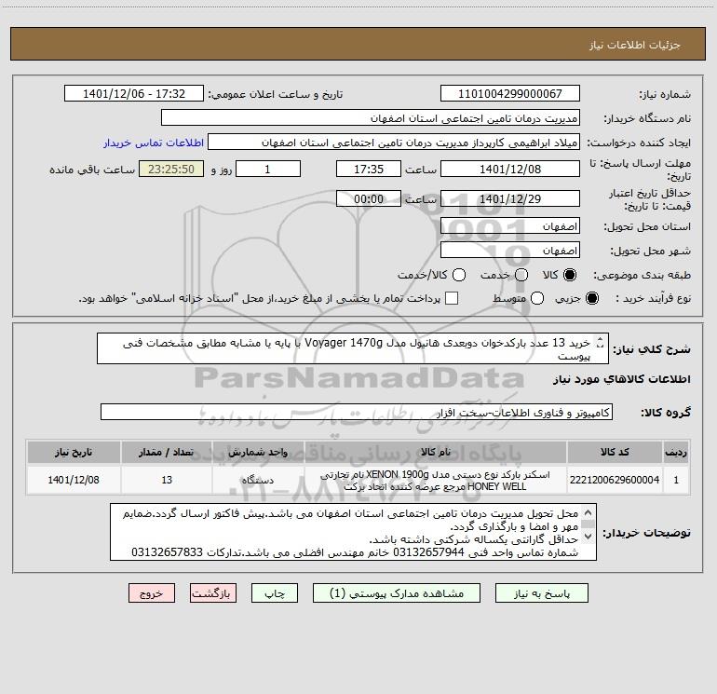The image size is (717, 694).
Task: Select the کالا/خدمت radio button
Action: point(459,275)
